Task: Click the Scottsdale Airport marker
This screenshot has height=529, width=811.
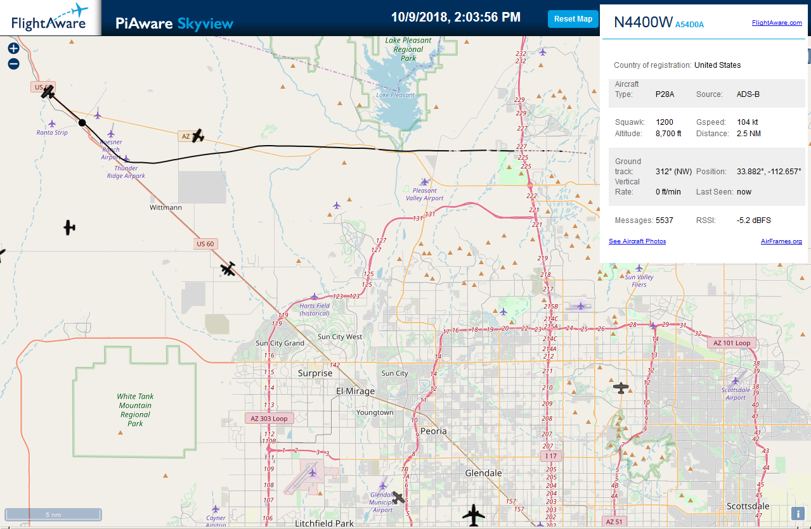Action: coord(735,381)
